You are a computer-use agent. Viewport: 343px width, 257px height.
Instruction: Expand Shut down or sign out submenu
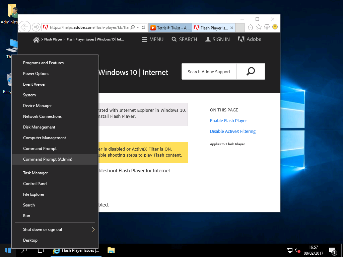point(55,230)
